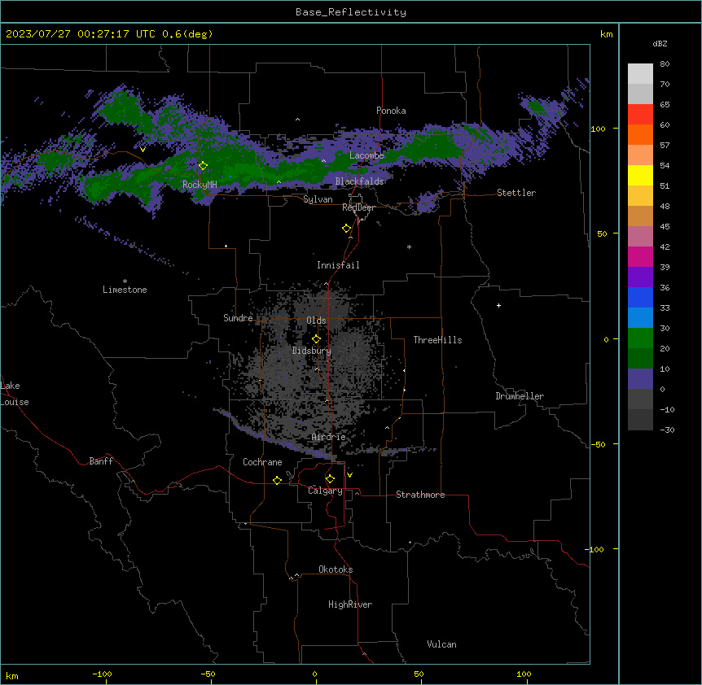The width and height of the screenshot is (702, 685).
Task: Click the -50 tick on the right axis
Action: point(598,444)
